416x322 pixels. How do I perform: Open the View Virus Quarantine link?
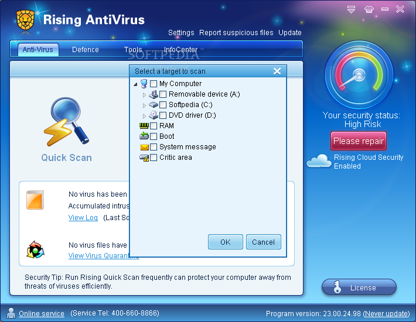104,255
